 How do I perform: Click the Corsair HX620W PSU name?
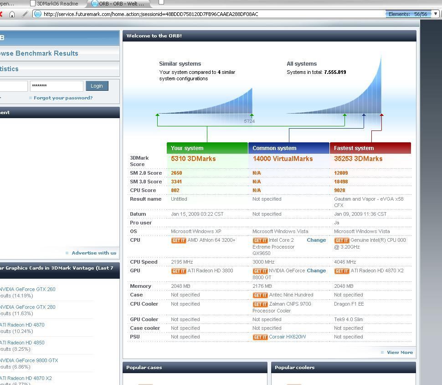287,337
